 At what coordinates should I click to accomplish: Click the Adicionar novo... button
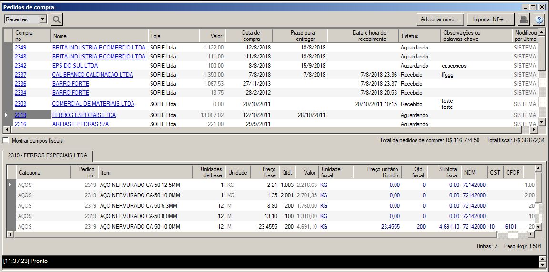click(440, 19)
